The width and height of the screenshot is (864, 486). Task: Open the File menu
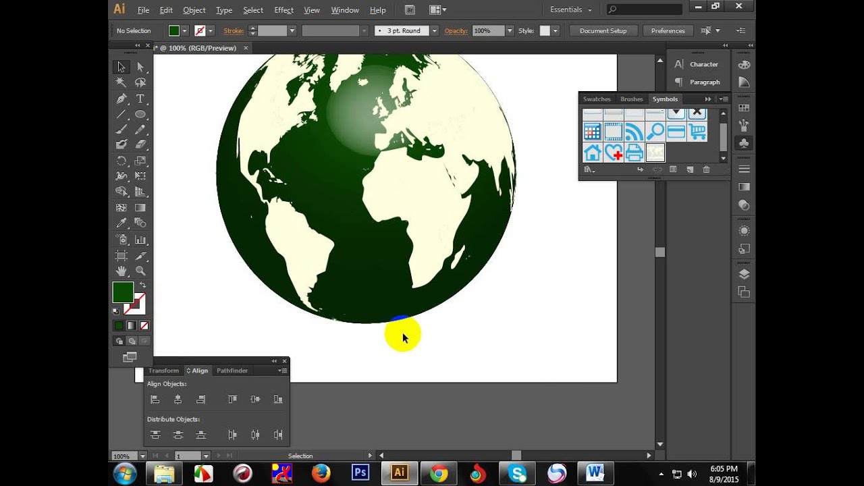tap(143, 10)
